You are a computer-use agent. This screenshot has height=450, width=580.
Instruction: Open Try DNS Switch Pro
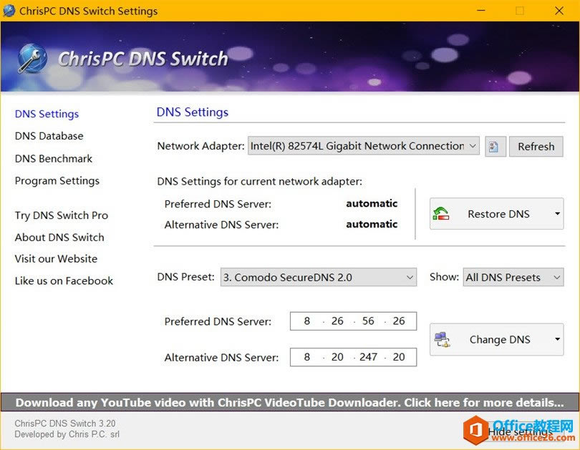pos(62,215)
